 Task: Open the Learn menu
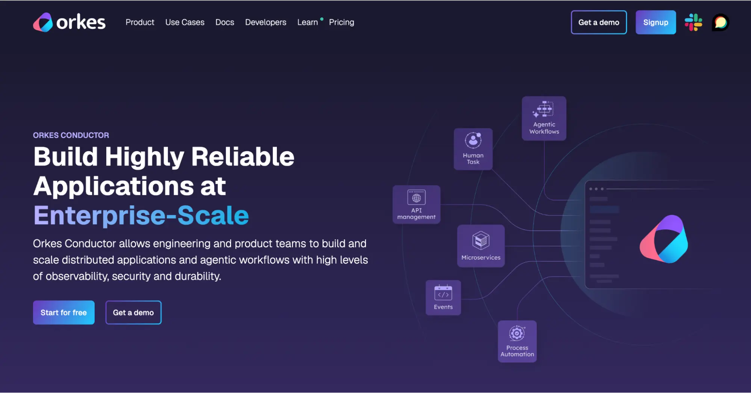308,22
